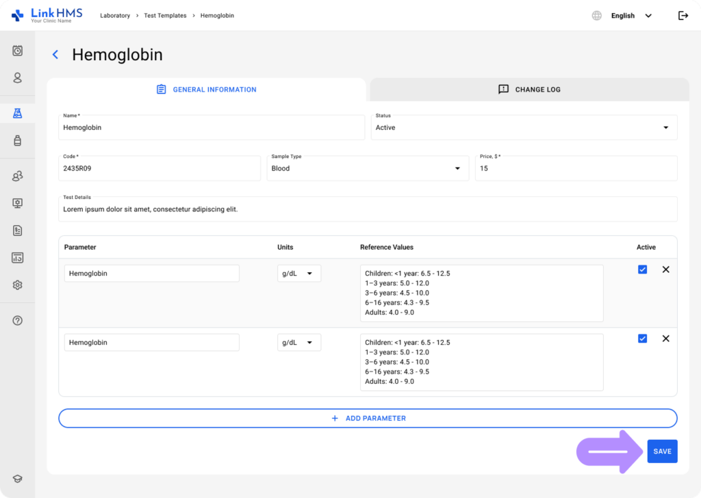Click Add Parameter to add a row
This screenshot has height=498, width=701.
(368, 418)
